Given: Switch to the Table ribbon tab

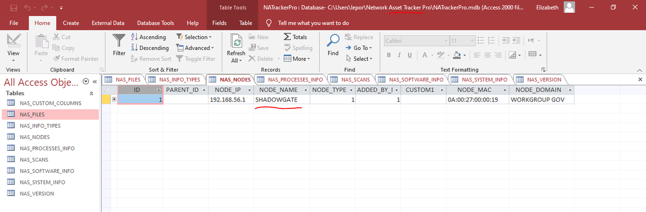Looking at the screenshot, I should point(245,23).
